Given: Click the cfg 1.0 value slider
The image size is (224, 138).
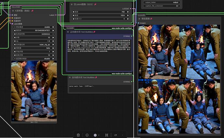Looking at the screenshot, I should (x=34, y=41).
